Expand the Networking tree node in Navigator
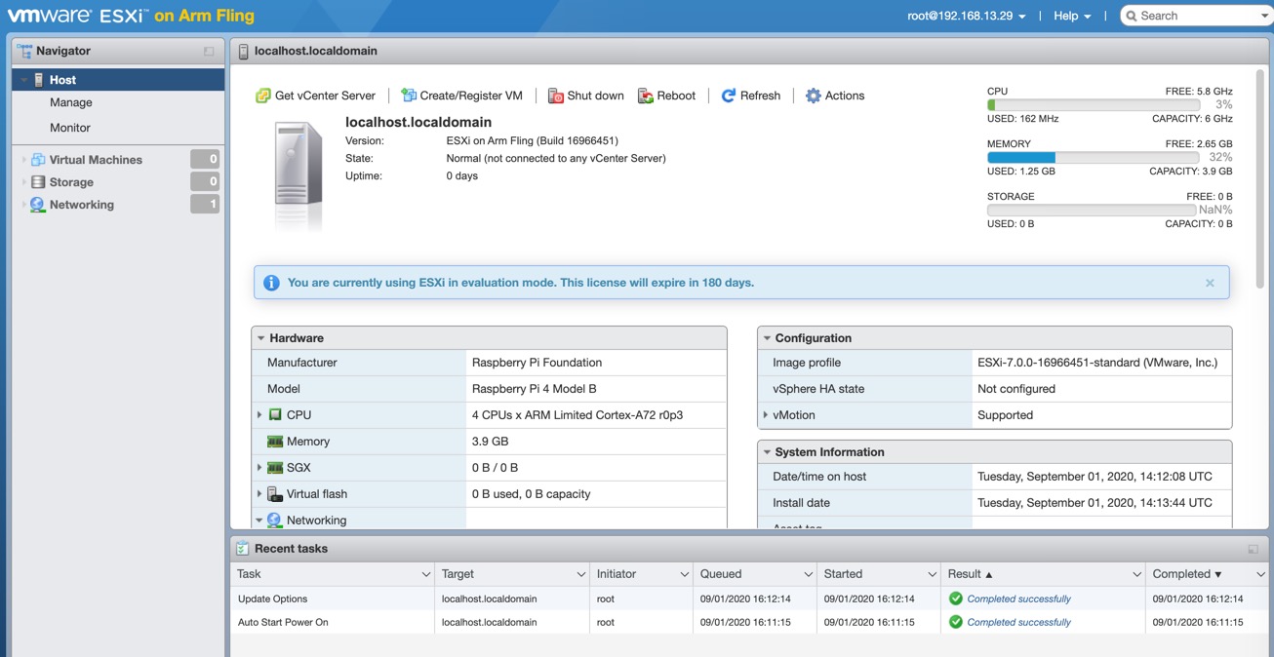Viewport: 1274px width, 657px height. click(24, 205)
